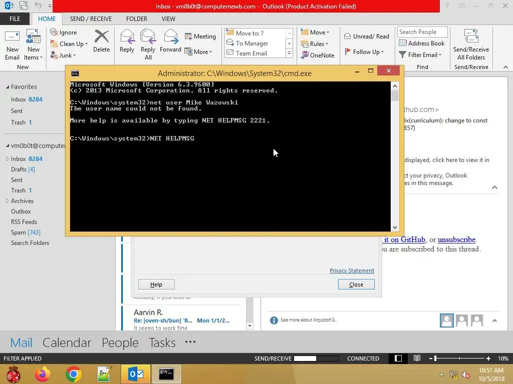Open the Drafts [4] folder
The image size is (513, 384).
(x=23, y=169)
